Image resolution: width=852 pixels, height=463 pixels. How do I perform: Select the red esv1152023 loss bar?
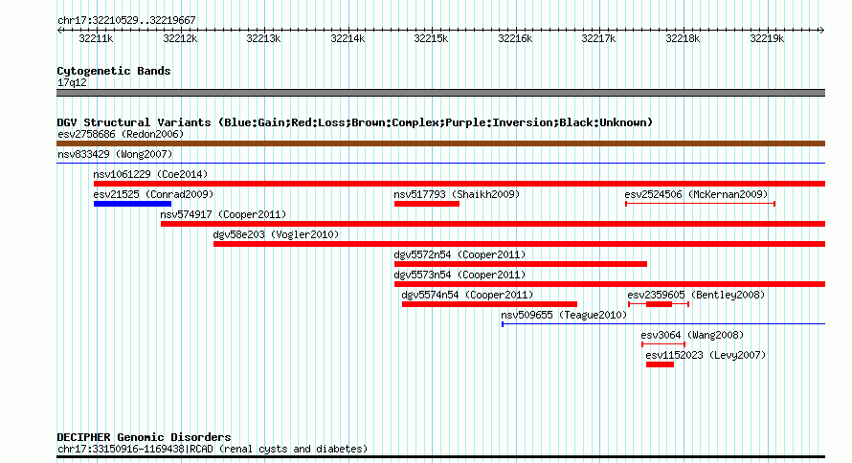click(x=661, y=364)
